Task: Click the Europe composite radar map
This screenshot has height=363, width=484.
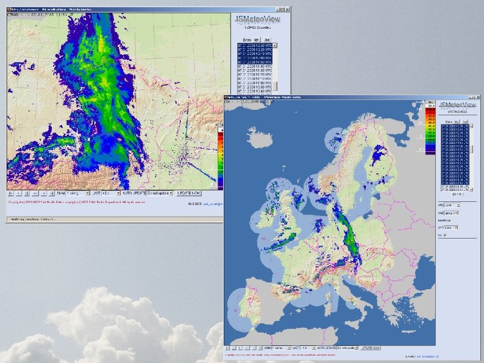Action: 330,223
